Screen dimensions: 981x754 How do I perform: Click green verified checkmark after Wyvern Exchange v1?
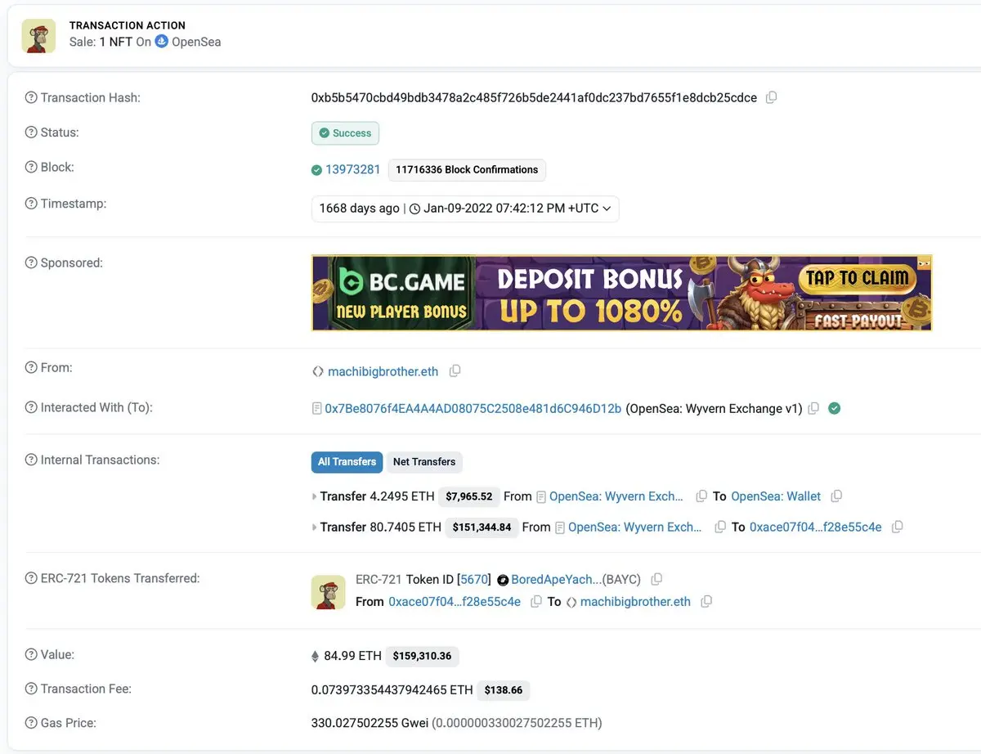834,408
